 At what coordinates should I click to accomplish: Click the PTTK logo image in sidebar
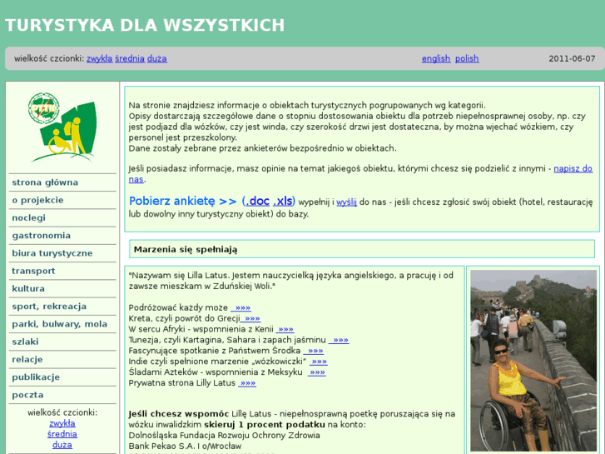(62, 127)
